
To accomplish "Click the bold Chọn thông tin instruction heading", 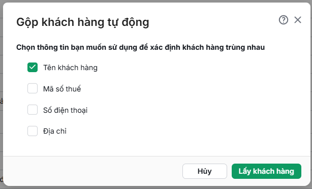I will (x=140, y=47).
